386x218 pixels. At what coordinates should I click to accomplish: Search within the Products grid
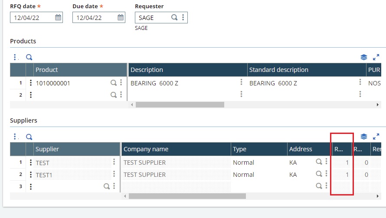pos(29,57)
